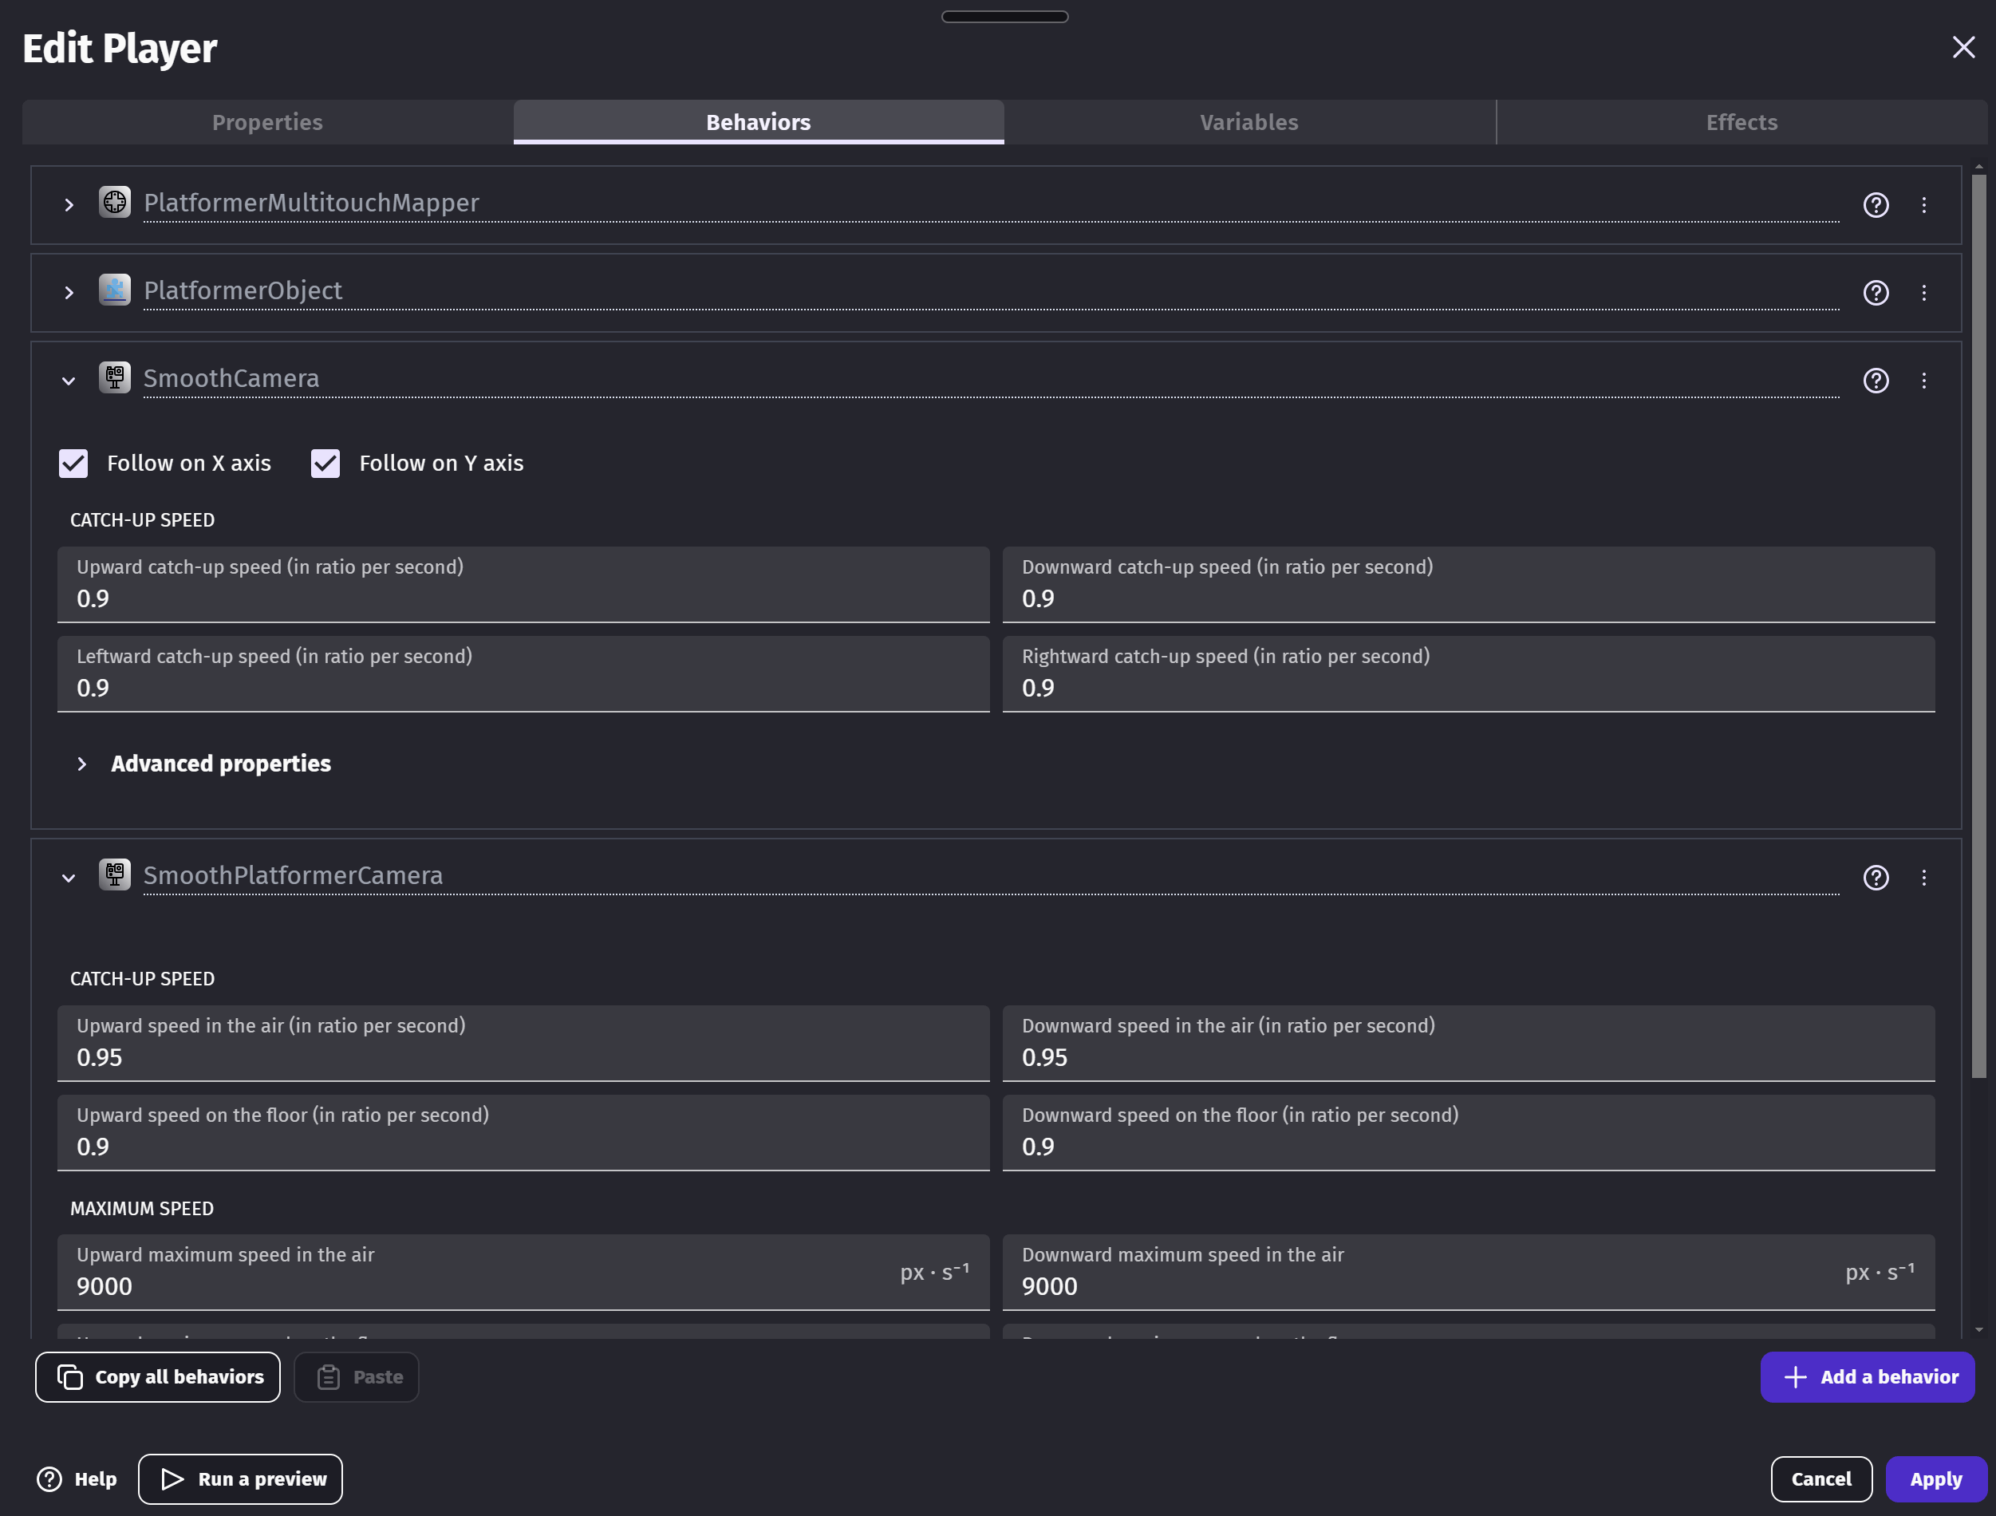Click Copy all behaviors button
Image resolution: width=1996 pixels, height=1516 pixels.
[x=158, y=1376]
